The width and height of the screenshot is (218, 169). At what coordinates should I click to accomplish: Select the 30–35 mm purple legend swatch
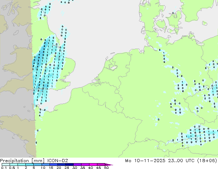pyautogui.click(x=77, y=165)
